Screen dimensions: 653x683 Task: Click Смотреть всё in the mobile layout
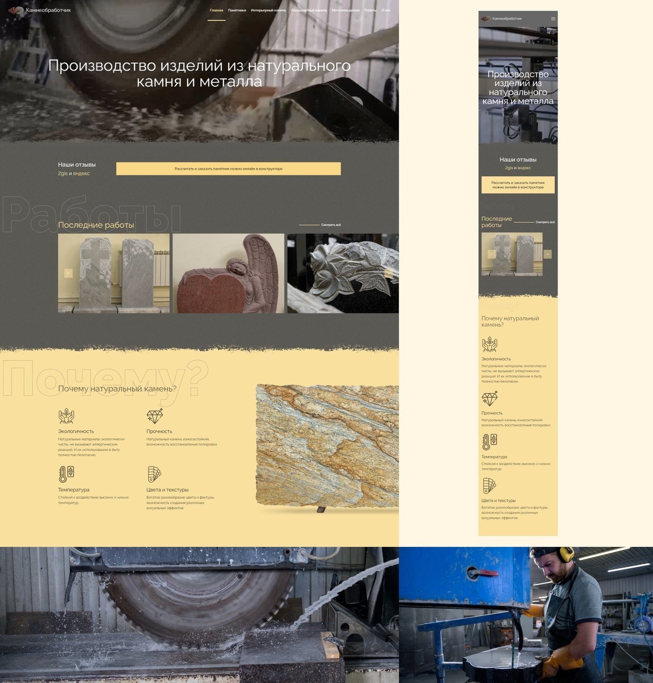pos(545,222)
